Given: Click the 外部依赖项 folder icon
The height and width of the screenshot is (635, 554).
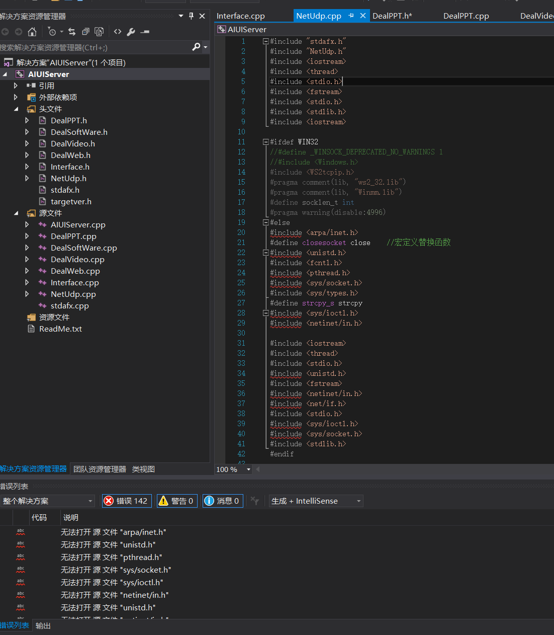Looking at the screenshot, I should [x=31, y=97].
